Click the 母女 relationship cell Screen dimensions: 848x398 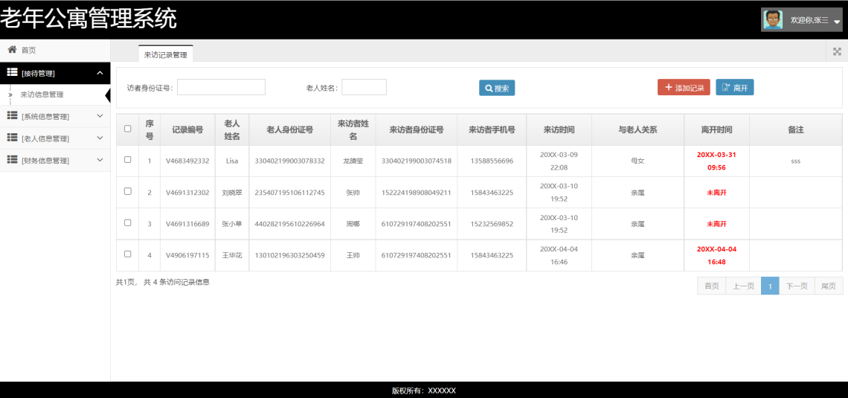[x=637, y=161]
